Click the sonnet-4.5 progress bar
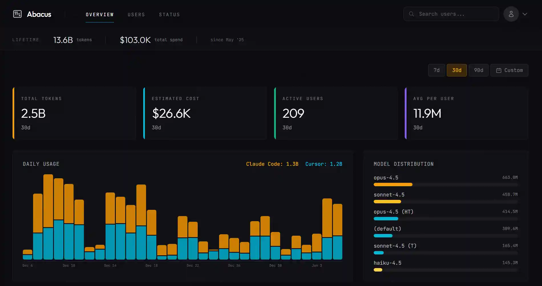Screen dimensions: 542x286 pyautogui.click(x=387, y=202)
